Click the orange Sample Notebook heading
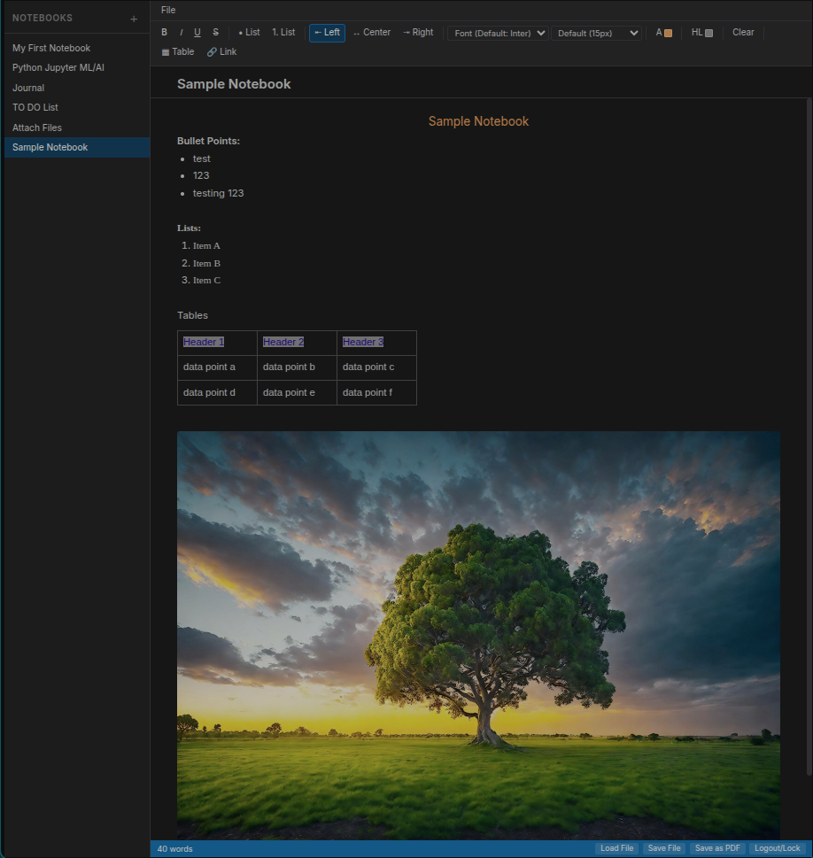The height and width of the screenshot is (858, 813). point(478,121)
